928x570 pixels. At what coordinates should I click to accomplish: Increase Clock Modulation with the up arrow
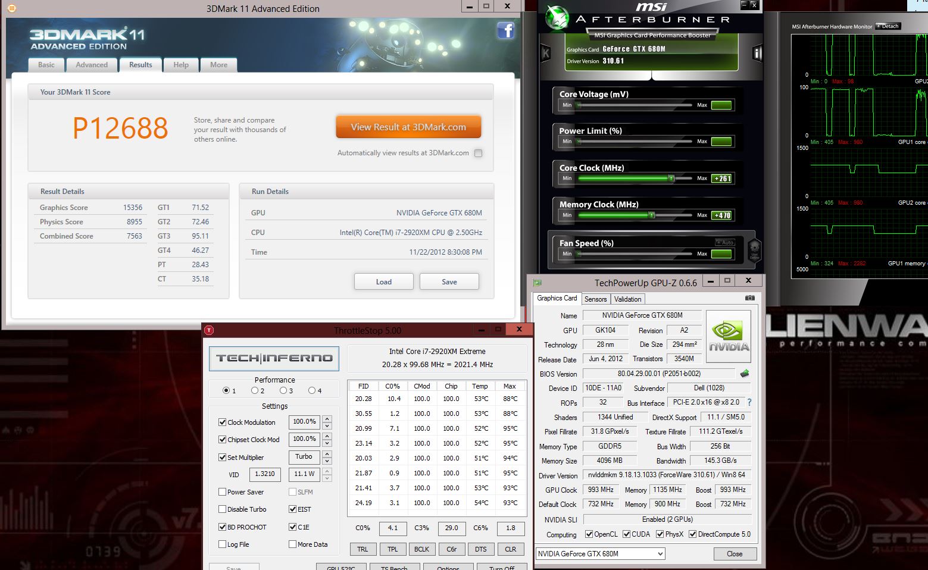point(327,419)
